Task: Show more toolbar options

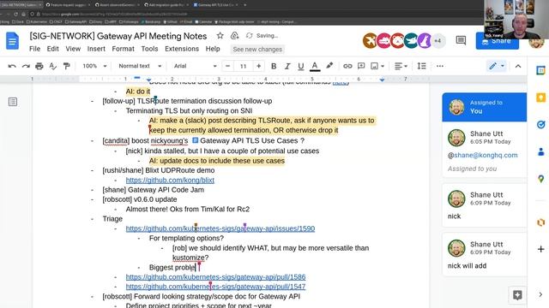Action: [x=440, y=66]
